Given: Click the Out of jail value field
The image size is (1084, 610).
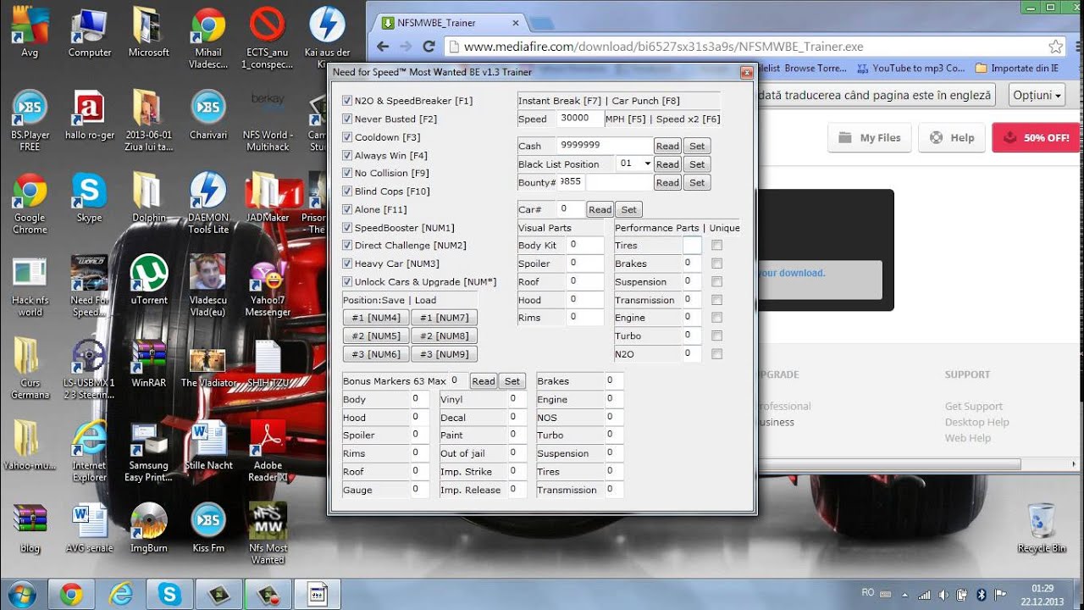Looking at the screenshot, I should 517,453.
